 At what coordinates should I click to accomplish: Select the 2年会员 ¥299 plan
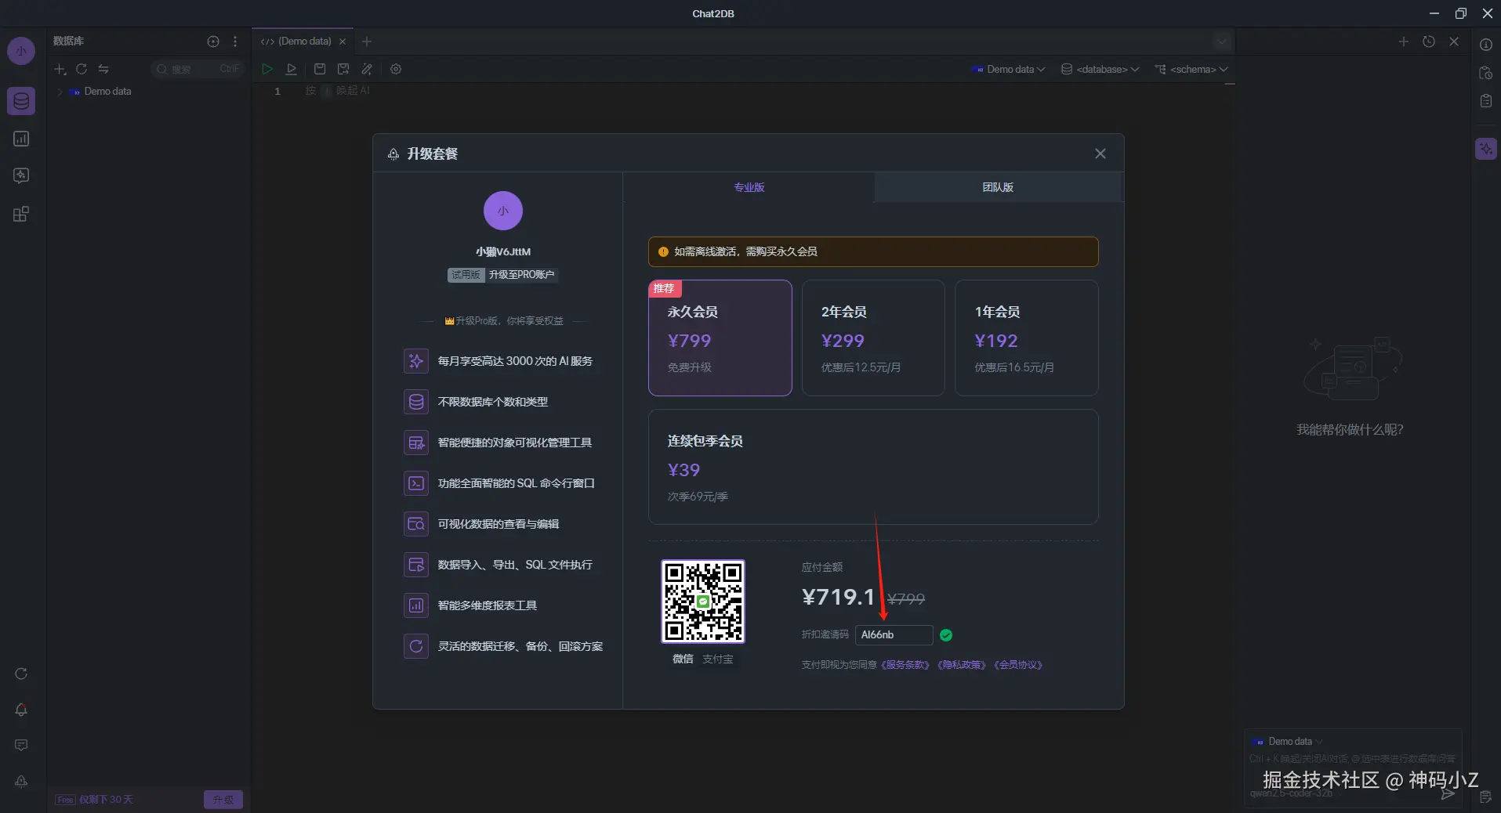point(873,338)
